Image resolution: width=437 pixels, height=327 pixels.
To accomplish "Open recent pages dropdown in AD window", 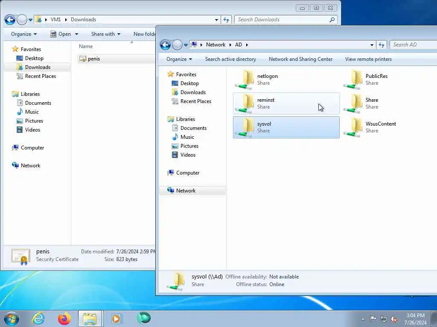I will (186, 45).
